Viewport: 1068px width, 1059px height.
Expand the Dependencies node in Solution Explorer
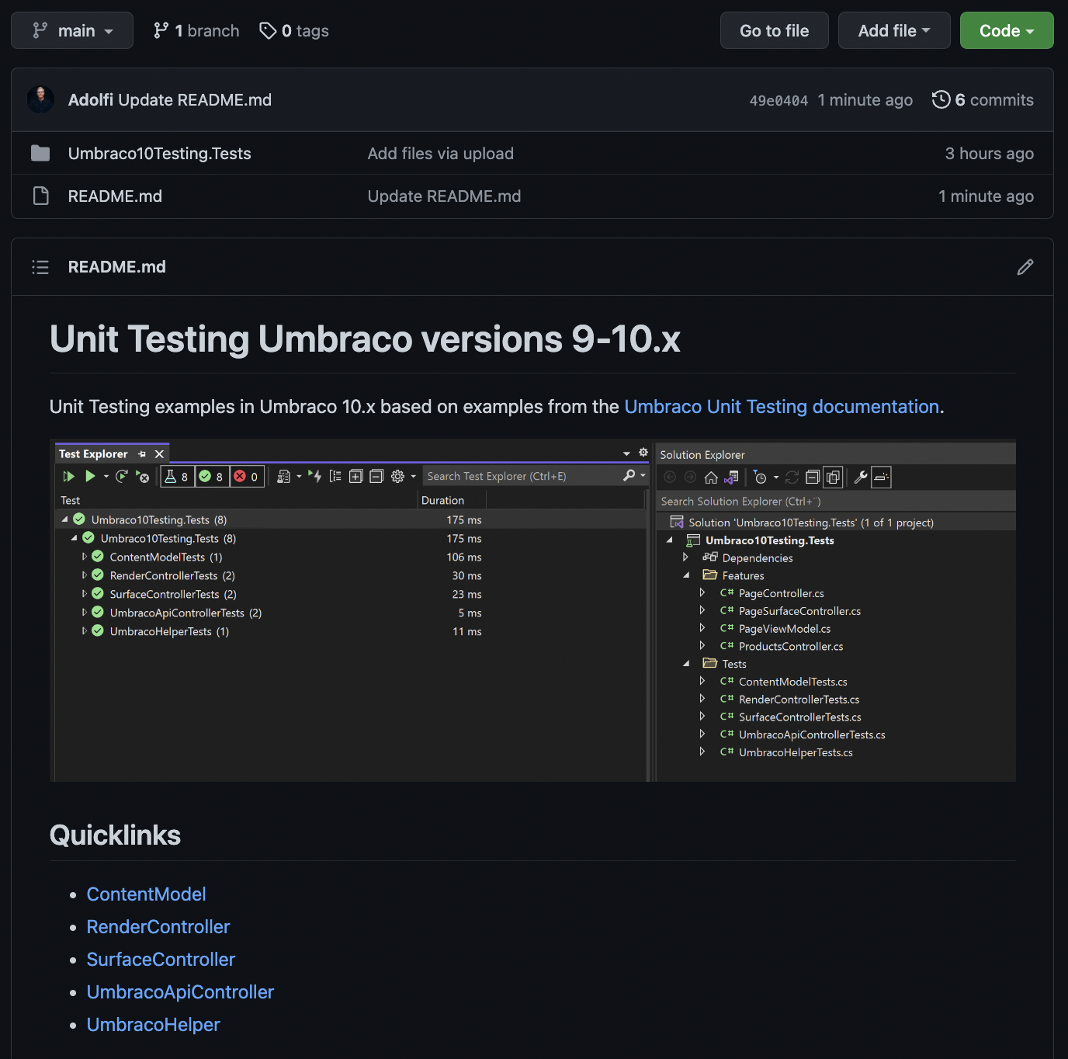point(685,557)
